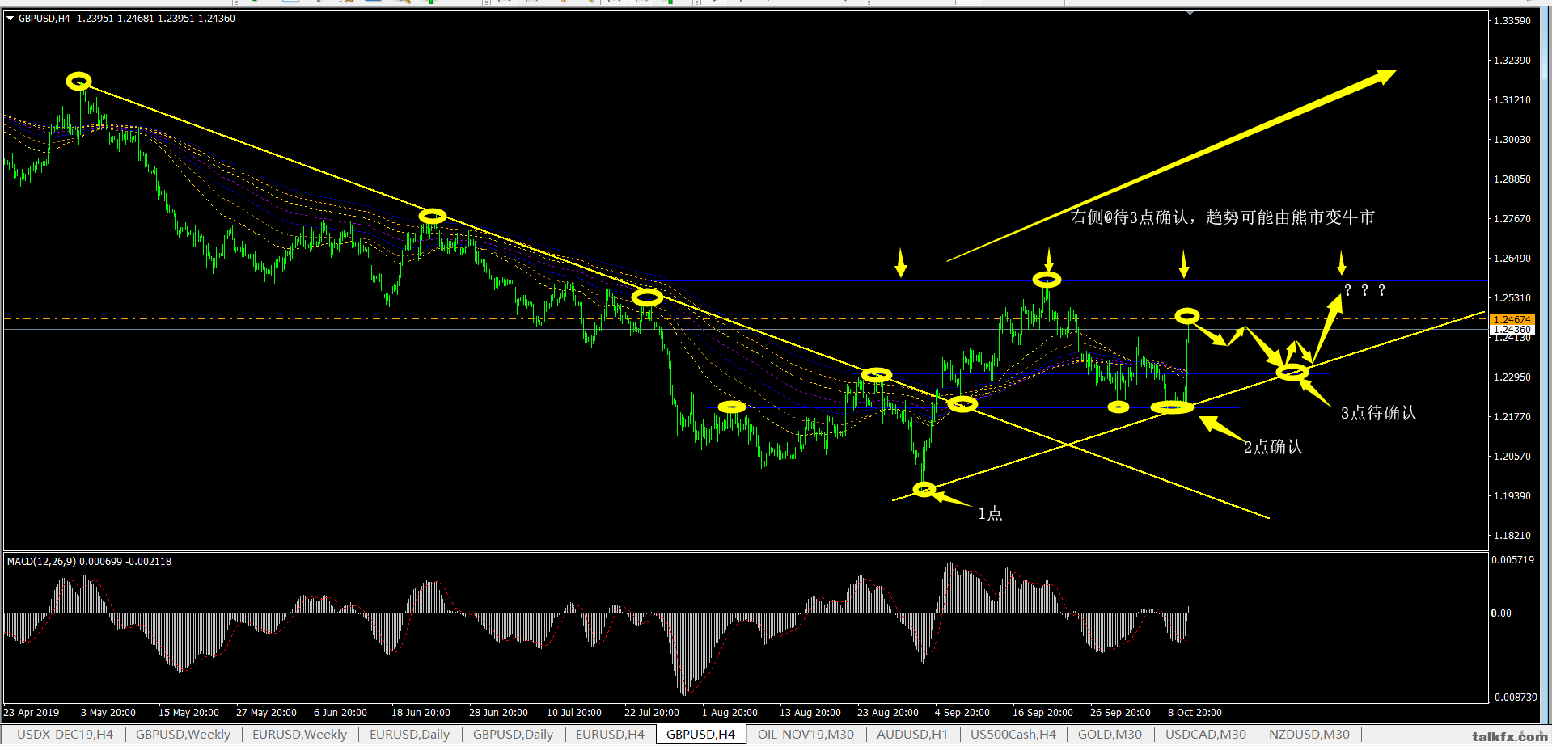This screenshot has width=1552, height=746.
Task: Open the GBPUSD,Weekly chart tab
Action: [x=183, y=734]
